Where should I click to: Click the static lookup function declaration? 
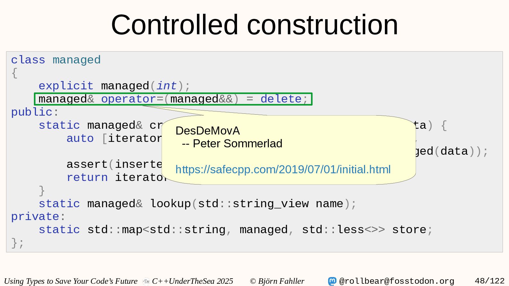coord(197,204)
